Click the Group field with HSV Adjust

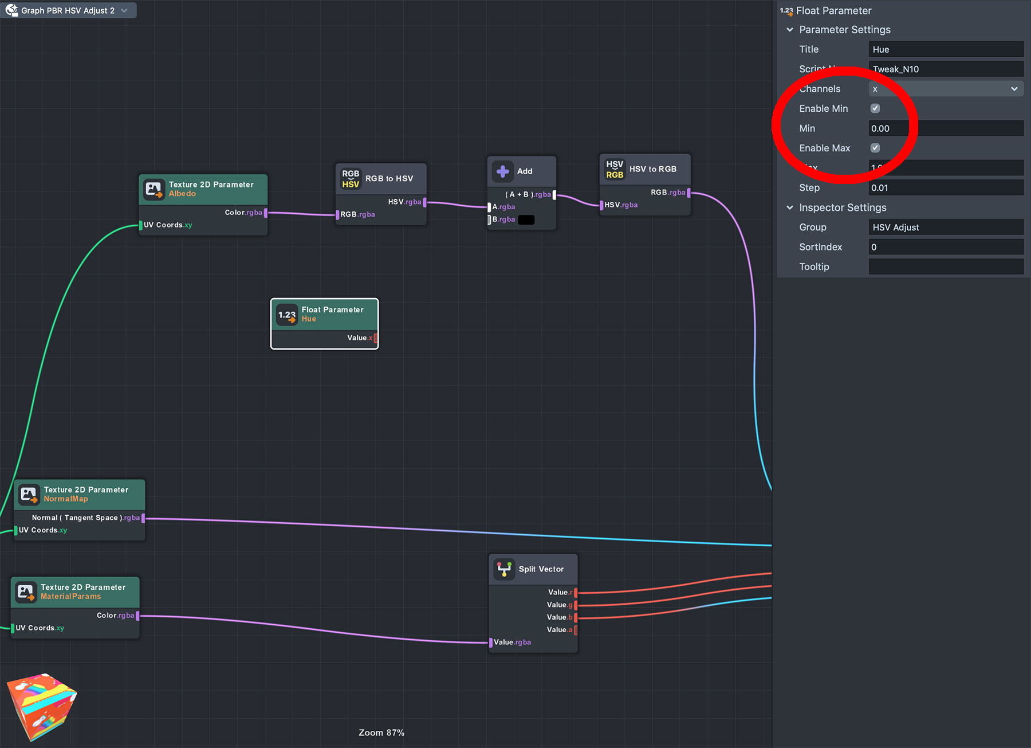pos(945,228)
